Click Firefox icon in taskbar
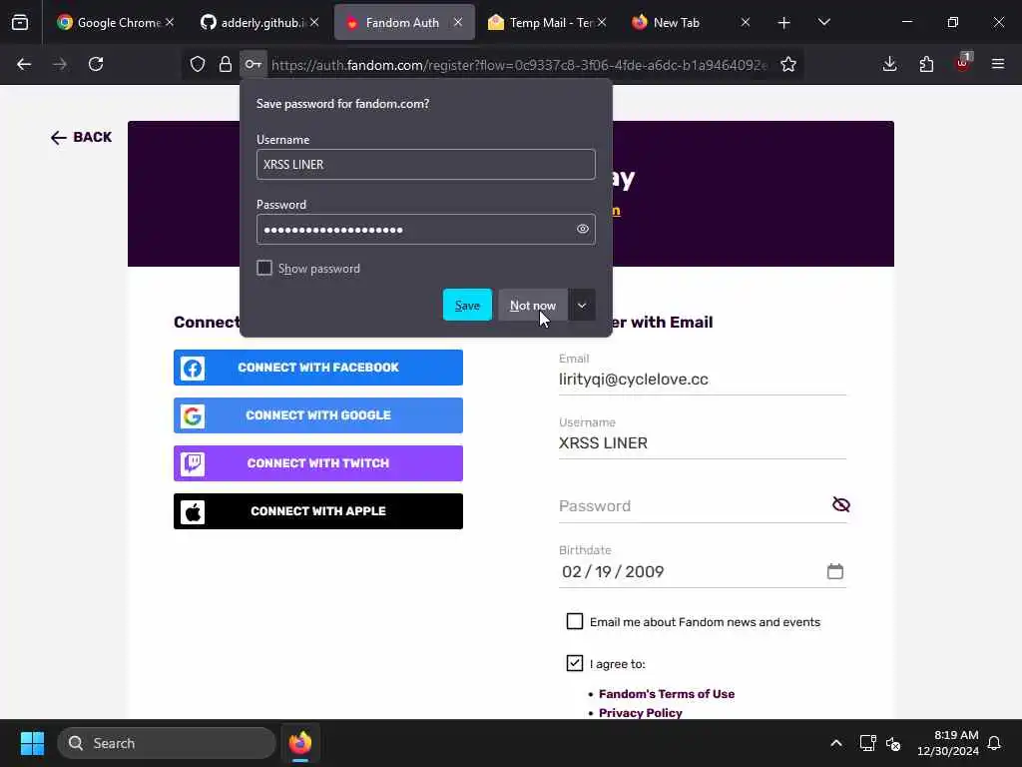The width and height of the screenshot is (1022, 767). [300, 743]
